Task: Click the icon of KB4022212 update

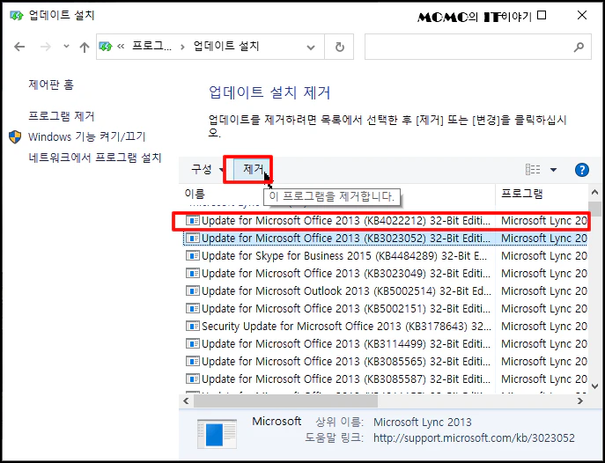Action: tap(193, 221)
